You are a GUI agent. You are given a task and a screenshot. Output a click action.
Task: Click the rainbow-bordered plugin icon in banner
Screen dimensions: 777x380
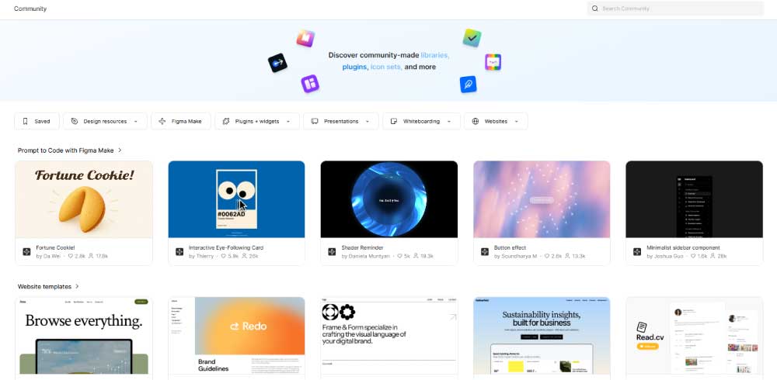pyautogui.click(x=493, y=62)
